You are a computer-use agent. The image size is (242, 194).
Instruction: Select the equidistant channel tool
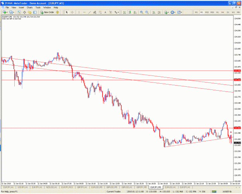(95, 12)
